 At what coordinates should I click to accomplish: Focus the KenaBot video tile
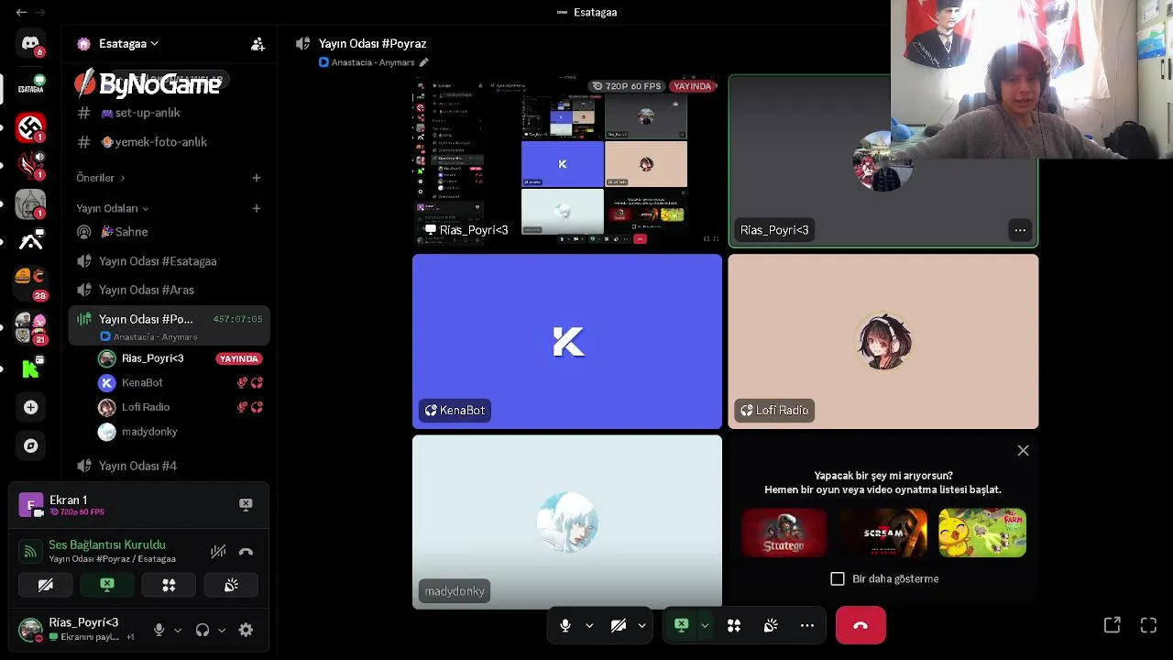click(x=567, y=341)
